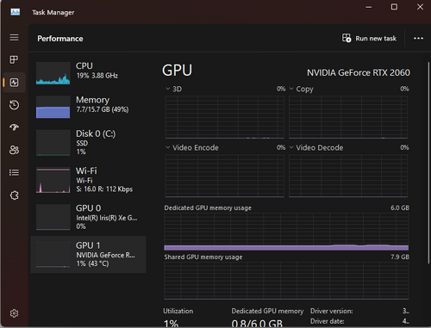Viewport: 431px width, 328px height.
Task: Open the Startup apps page icon
Action: [14, 127]
